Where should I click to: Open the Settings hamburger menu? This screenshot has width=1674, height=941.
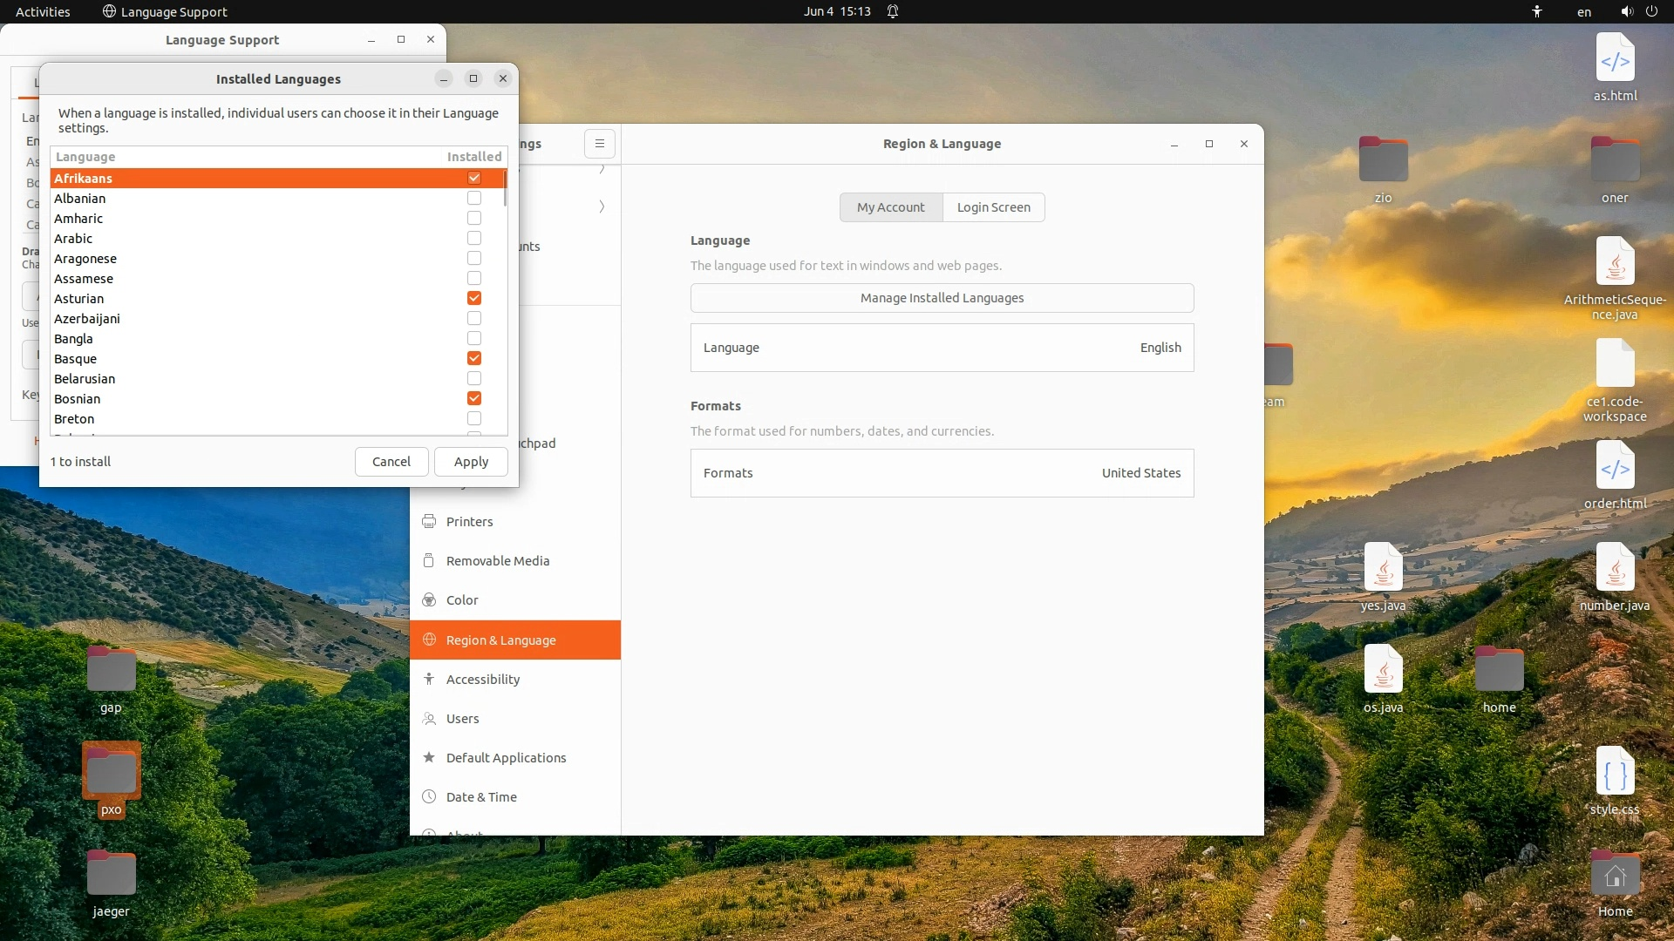click(x=600, y=144)
